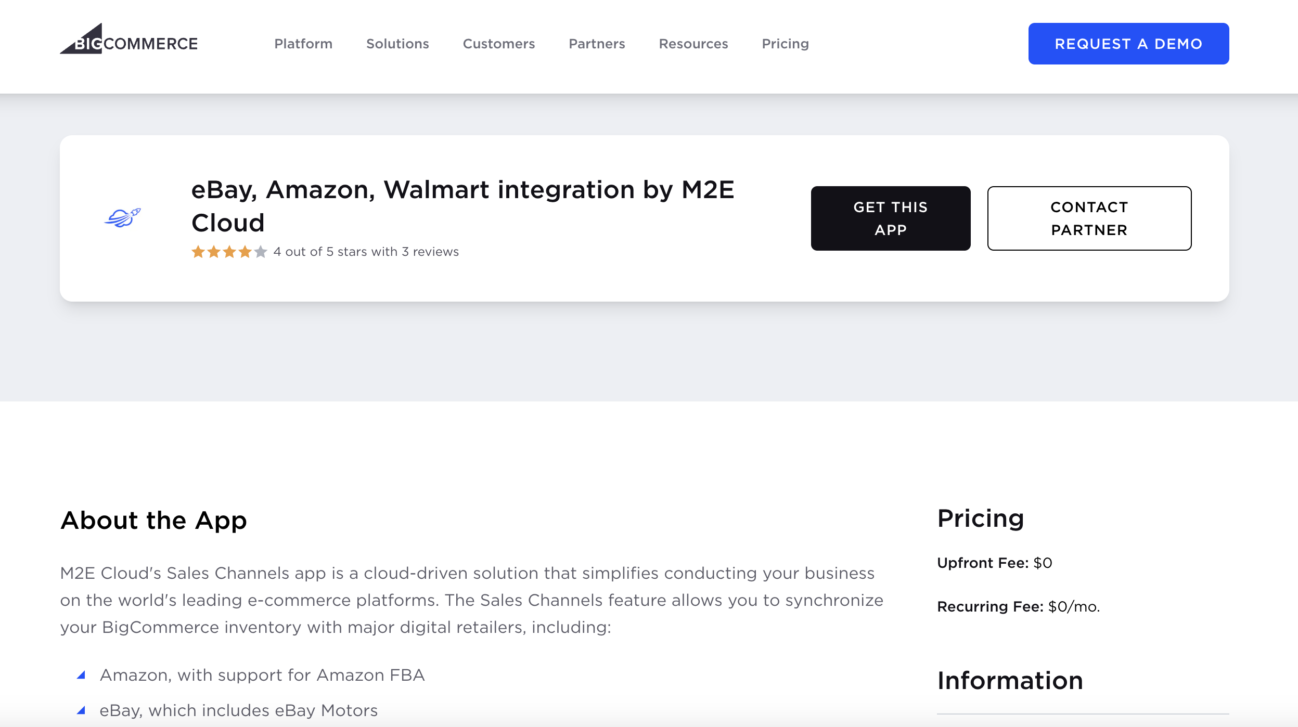
Task: Open the Platform navigation menu
Action: [303, 44]
